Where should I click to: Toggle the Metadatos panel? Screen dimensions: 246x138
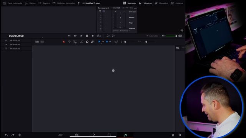pos(161,3)
